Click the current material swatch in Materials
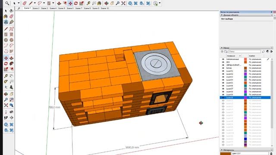This screenshot has width=276, height=155. [x=226, y=154]
